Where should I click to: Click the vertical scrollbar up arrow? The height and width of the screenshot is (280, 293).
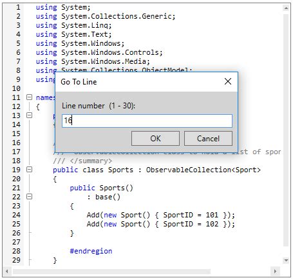pyautogui.click(x=286, y=8)
